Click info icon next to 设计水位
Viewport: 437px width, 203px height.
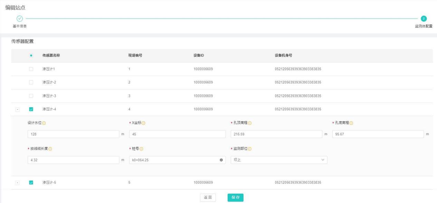tap(44, 123)
